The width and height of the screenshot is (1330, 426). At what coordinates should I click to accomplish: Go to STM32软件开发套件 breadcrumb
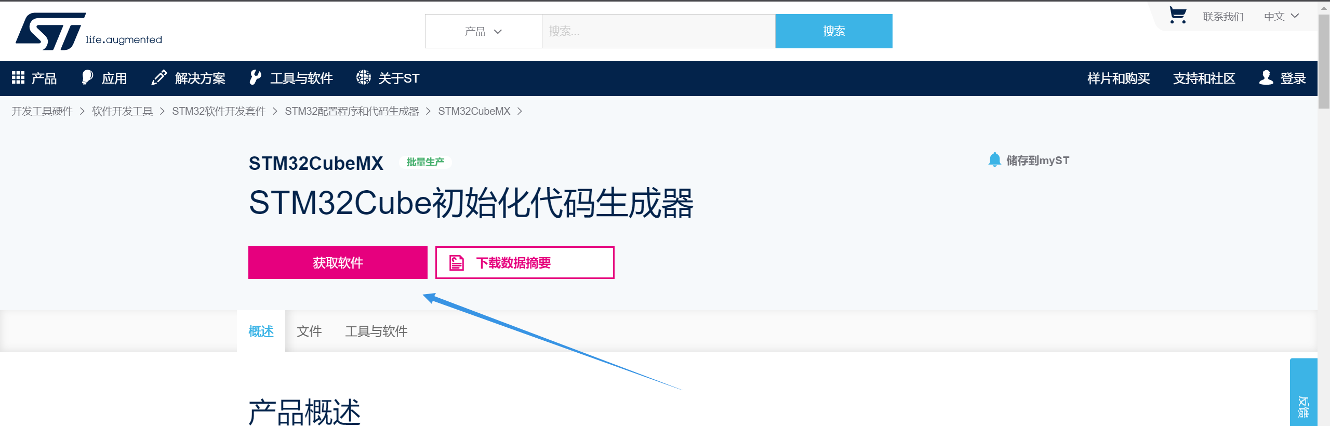219,112
